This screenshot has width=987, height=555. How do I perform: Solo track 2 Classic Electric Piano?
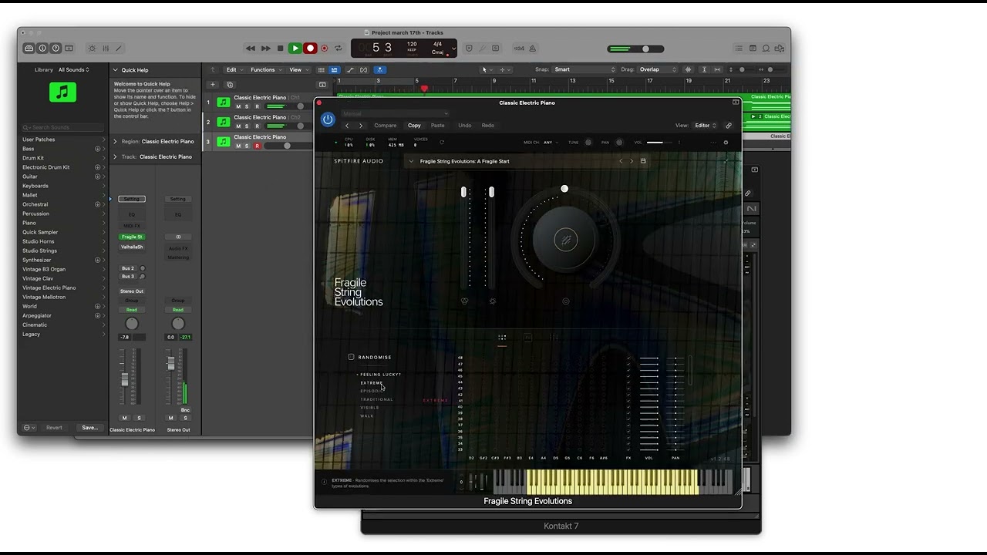tap(247, 126)
